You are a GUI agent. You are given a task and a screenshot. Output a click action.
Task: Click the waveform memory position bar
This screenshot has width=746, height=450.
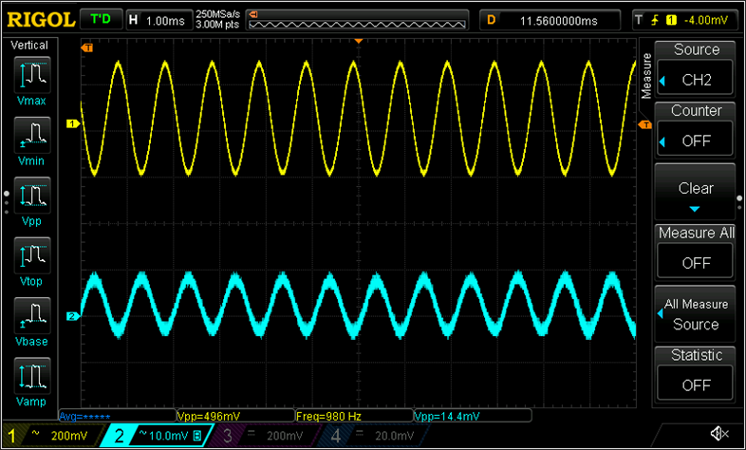point(357,19)
